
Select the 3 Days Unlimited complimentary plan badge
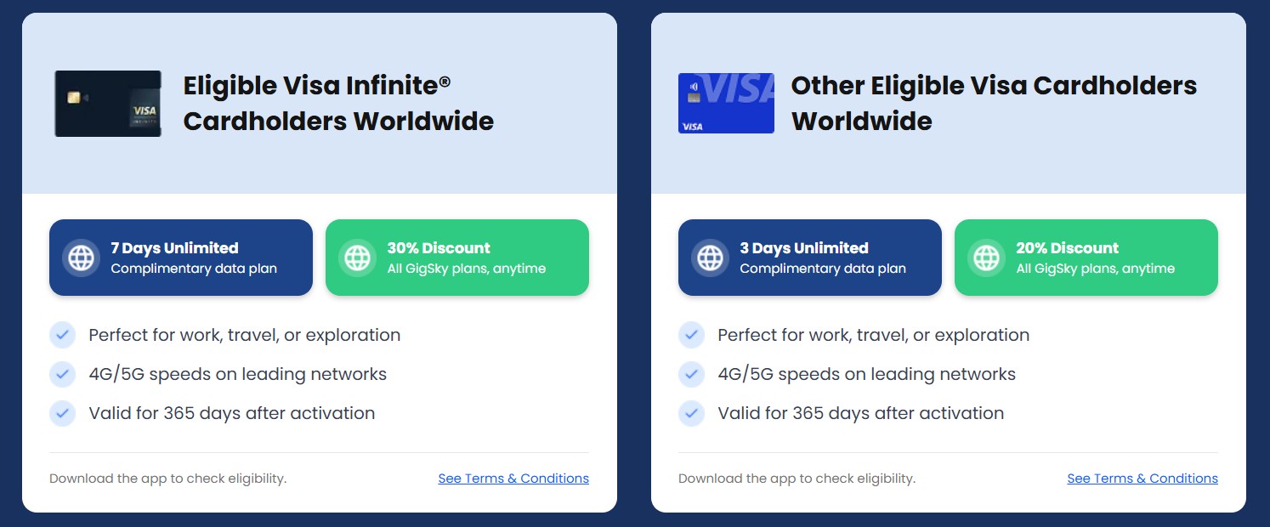(810, 258)
